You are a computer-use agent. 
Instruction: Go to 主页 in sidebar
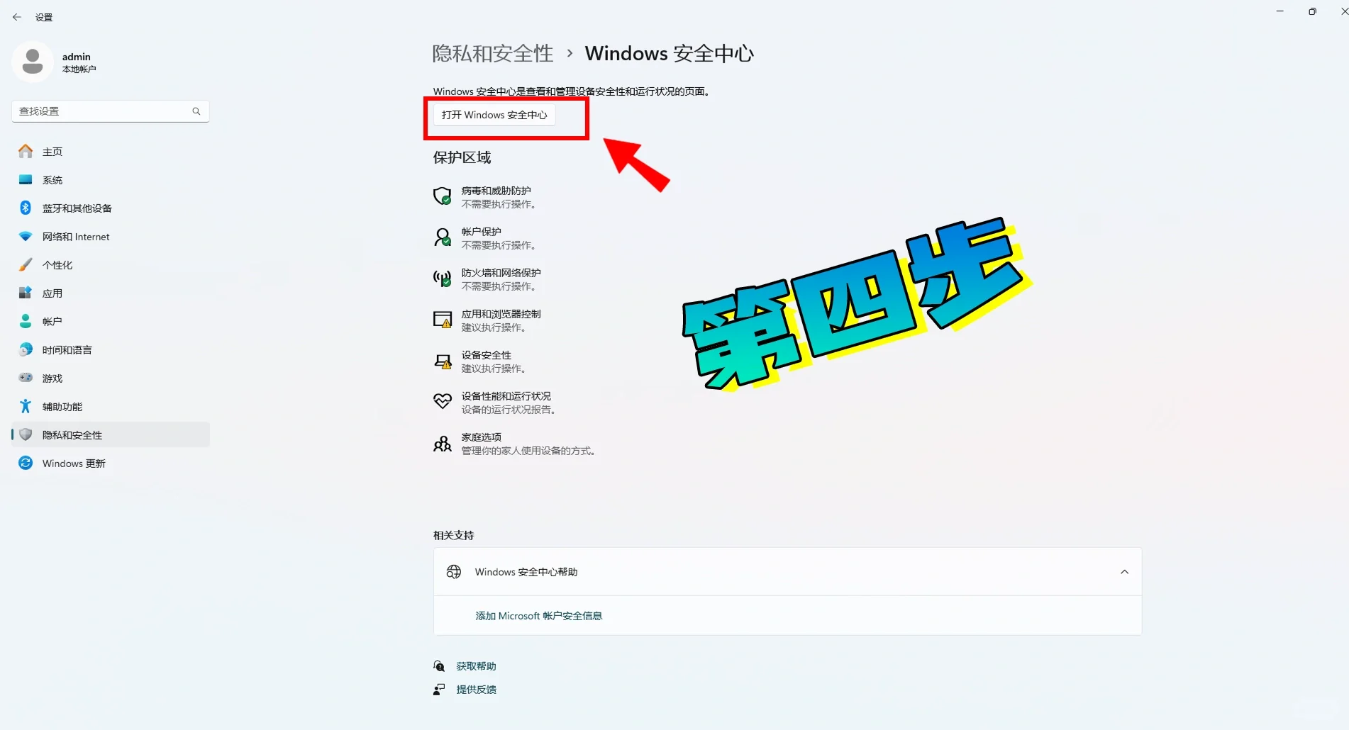(x=52, y=151)
